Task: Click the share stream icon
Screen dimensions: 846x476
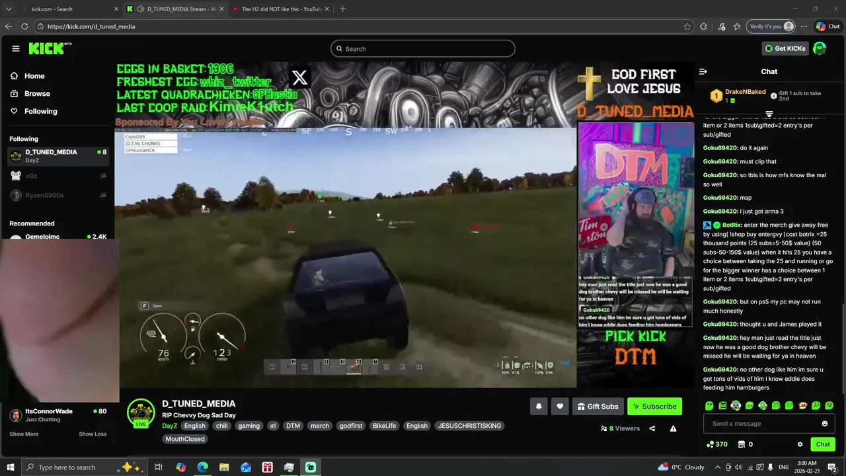Action: 652,428
